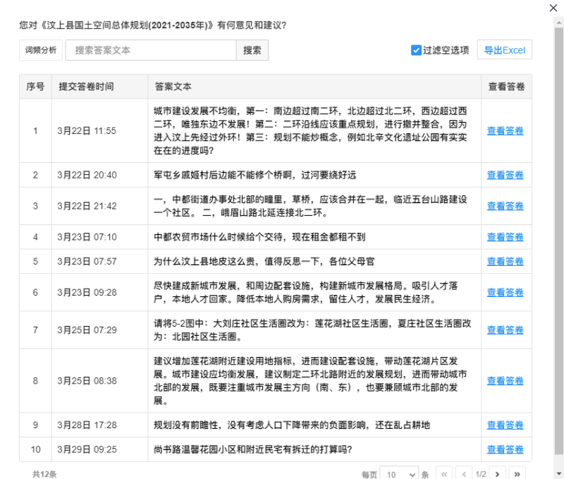The height and width of the screenshot is (479, 564).
Task: Open 查看答卷 link for row 4
Action: 505,237
